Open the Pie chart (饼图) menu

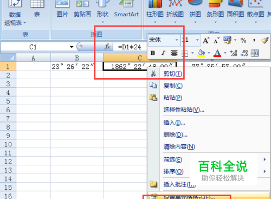pos(195,12)
